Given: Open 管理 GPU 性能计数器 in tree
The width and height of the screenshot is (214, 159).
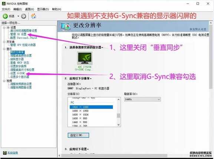Looking at the screenshot, I should pos(23,45).
